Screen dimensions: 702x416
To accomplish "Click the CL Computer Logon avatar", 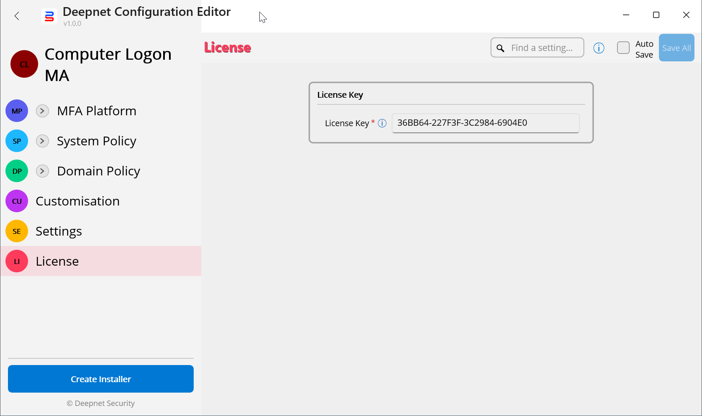I will pyautogui.click(x=24, y=64).
